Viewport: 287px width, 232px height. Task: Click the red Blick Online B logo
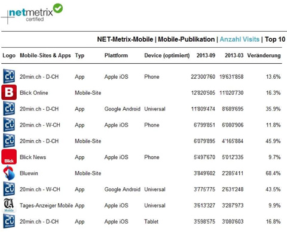coord(9,92)
